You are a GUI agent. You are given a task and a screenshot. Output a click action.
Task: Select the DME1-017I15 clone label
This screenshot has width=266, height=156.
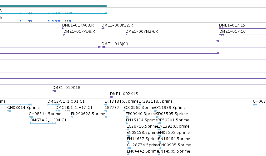point(232,25)
